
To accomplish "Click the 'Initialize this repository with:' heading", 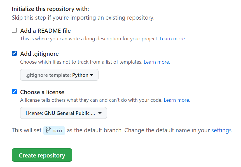I will coord(50,9).
